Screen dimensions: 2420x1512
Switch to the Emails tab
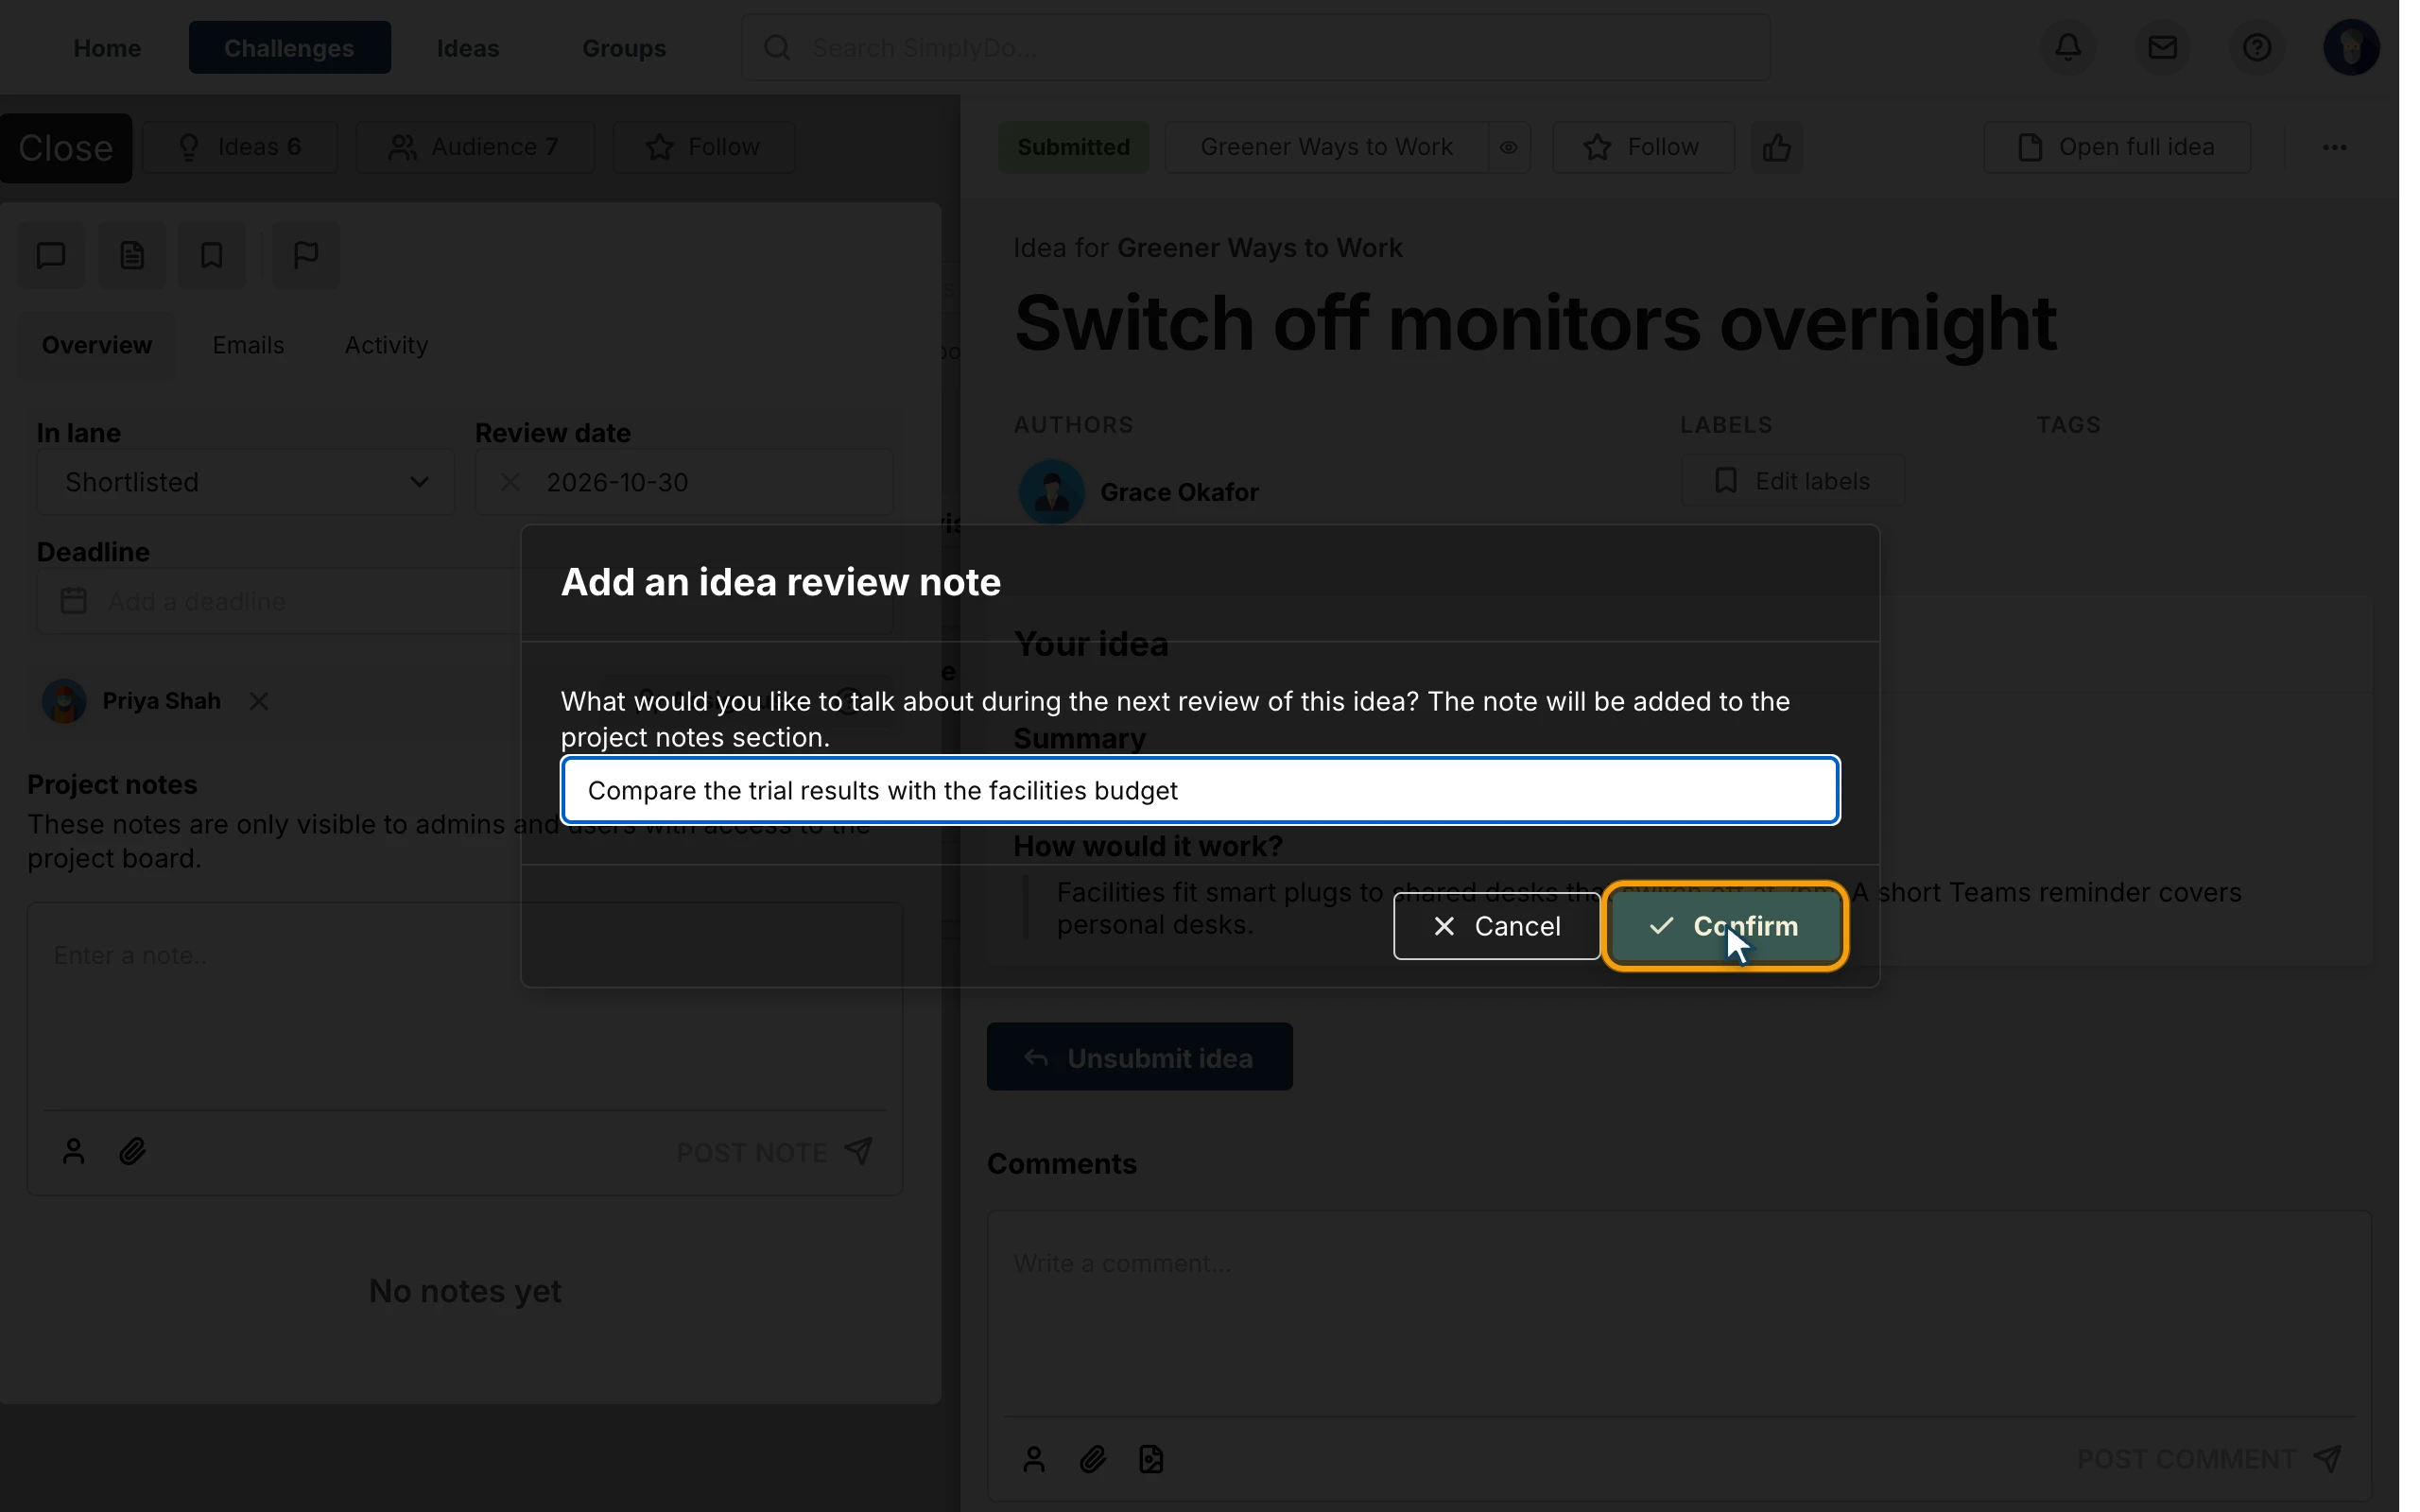(x=248, y=345)
